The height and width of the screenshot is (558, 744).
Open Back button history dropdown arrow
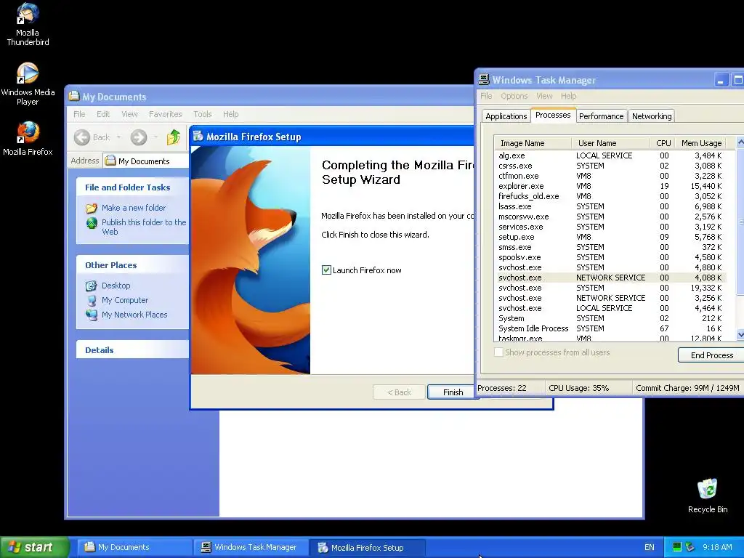tap(118, 137)
